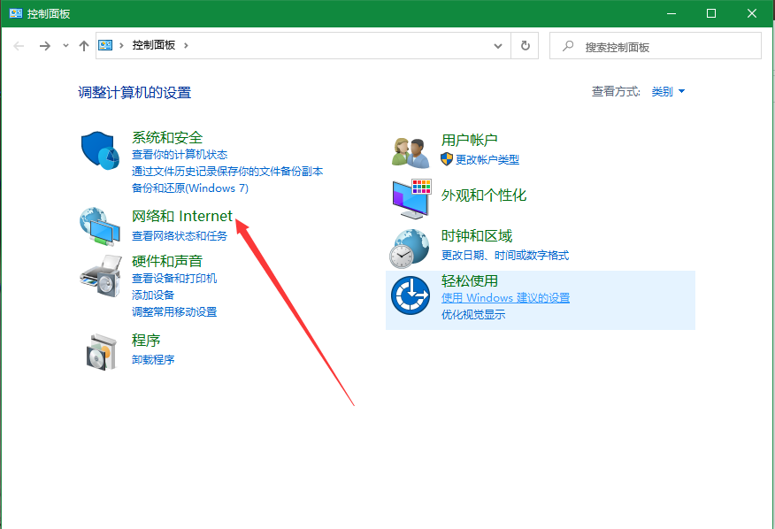Open the Network and Internet globe icon
The width and height of the screenshot is (775, 529).
click(x=100, y=226)
